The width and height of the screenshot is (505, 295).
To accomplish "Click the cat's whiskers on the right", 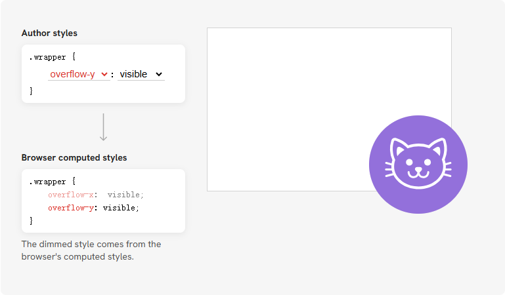I will click(447, 169).
